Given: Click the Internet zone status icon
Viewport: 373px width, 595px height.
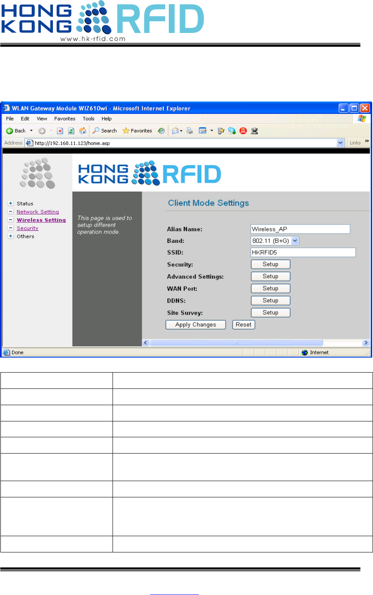Looking at the screenshot, I should 305,353.
